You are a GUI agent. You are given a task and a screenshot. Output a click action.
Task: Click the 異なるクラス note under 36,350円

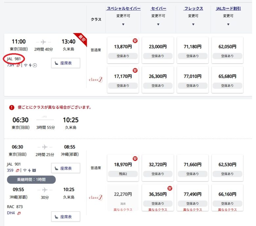[x=158, y=210]
